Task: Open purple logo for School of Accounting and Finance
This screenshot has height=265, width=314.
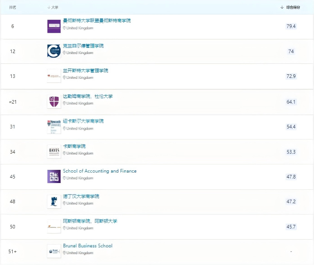Action: pos(54,176)
